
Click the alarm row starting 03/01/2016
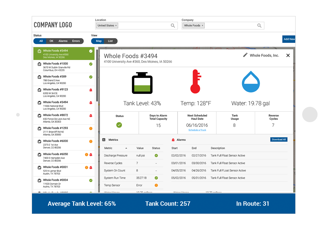coord(229,163)
